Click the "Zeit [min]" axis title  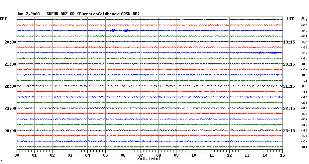click(x=149, y=159)
